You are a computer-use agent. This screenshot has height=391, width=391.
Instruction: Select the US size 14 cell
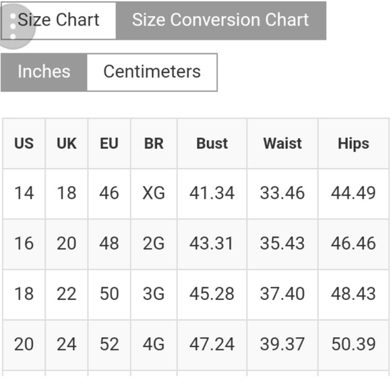click(24, 193)
